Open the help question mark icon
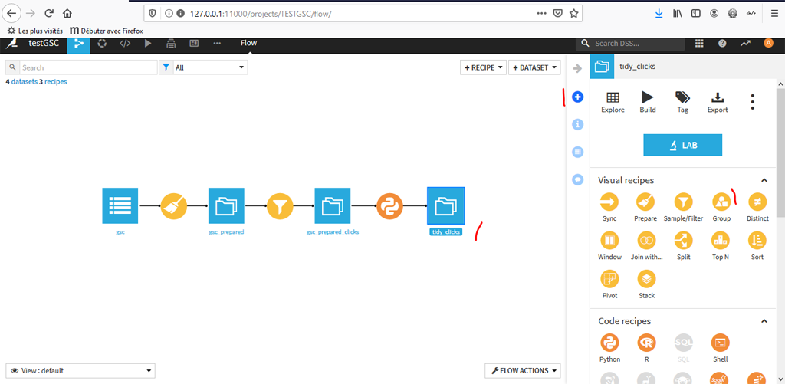This screenshot has height=384, width=785. pos(722,44)
